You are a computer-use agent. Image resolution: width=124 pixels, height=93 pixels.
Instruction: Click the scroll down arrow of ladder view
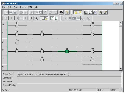coord(121,69)
